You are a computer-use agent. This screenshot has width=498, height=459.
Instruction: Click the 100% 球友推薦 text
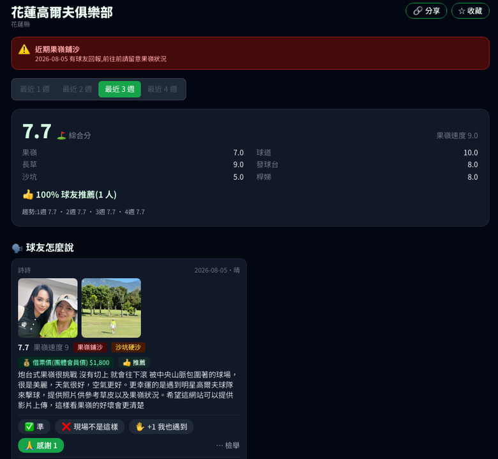[x=76, y=195]
